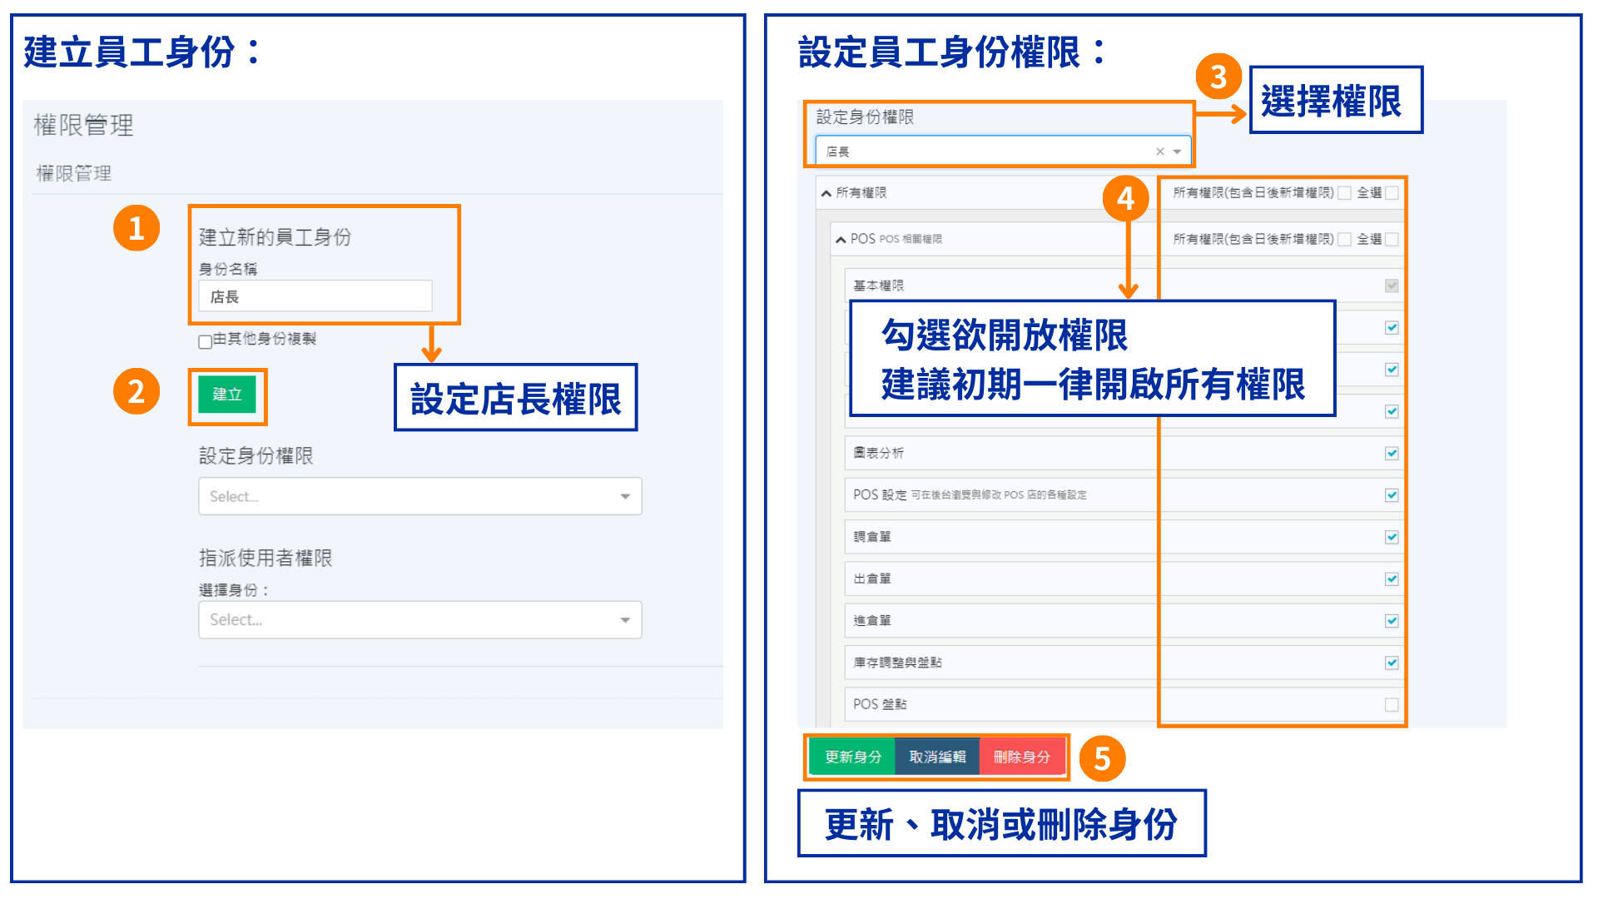Image resolution: width=1598 pixels, height=899 pixels.
Task: Uncheck the 進倉單 permission
Action: [1392, 621]
